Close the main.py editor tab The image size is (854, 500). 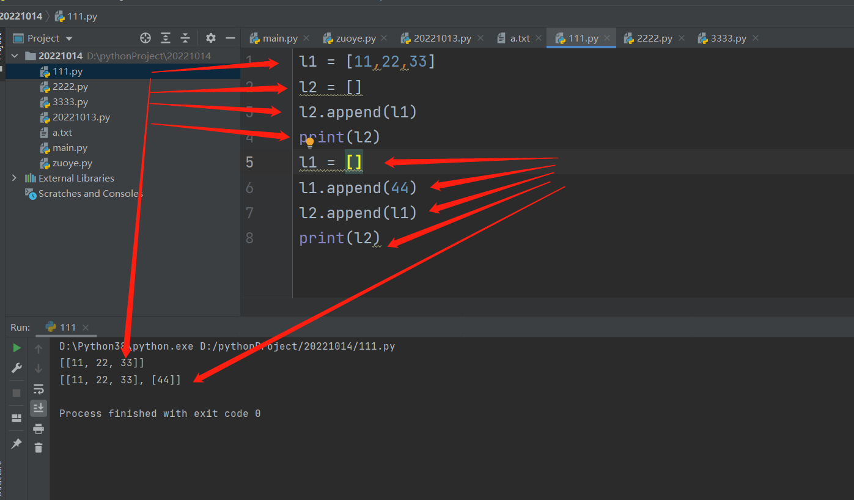point(306,38)
